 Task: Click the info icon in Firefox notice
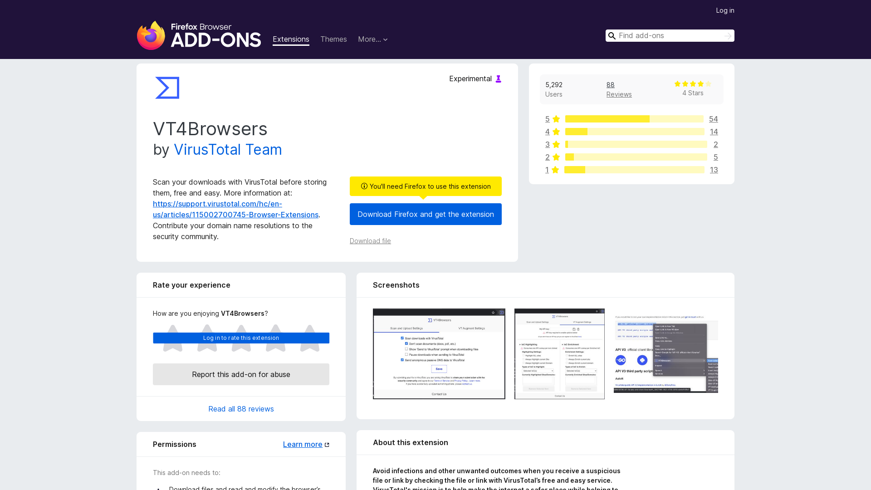[x=364, y=186]
